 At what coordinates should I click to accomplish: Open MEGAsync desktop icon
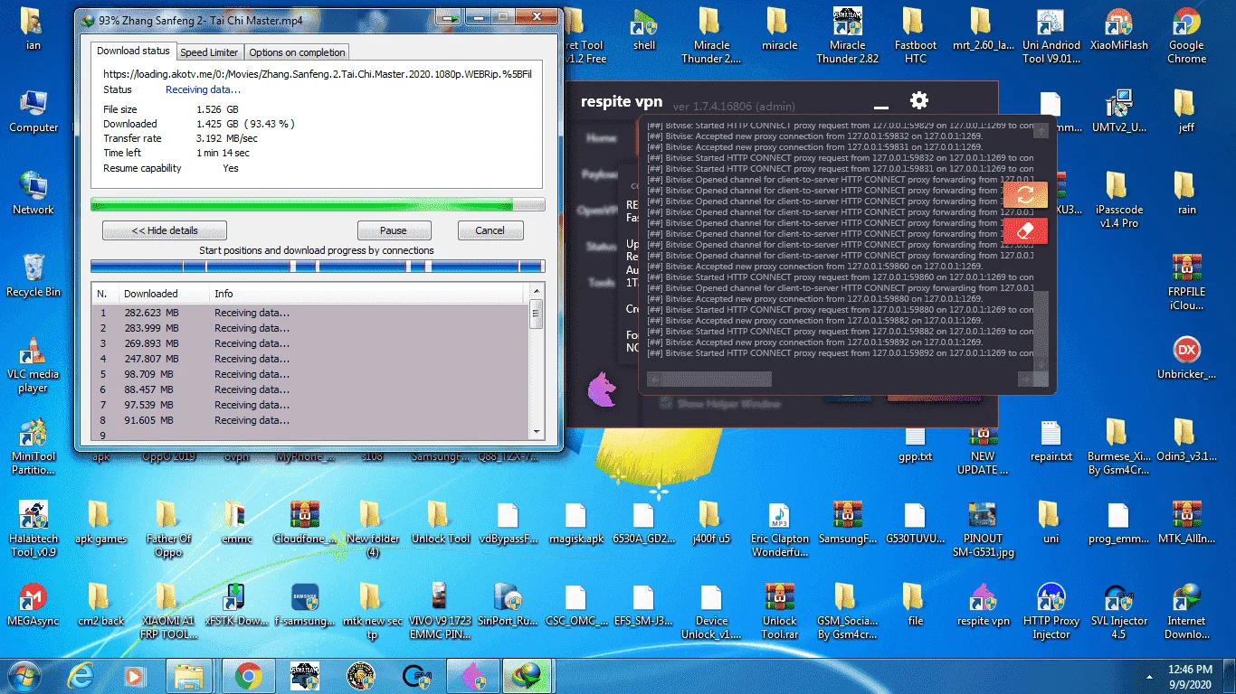pyautogui.click(x=33, y=605)
